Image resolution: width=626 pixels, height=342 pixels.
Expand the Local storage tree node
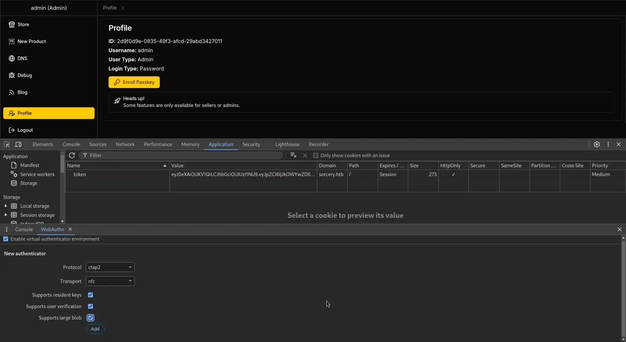(x=6, y=206)
